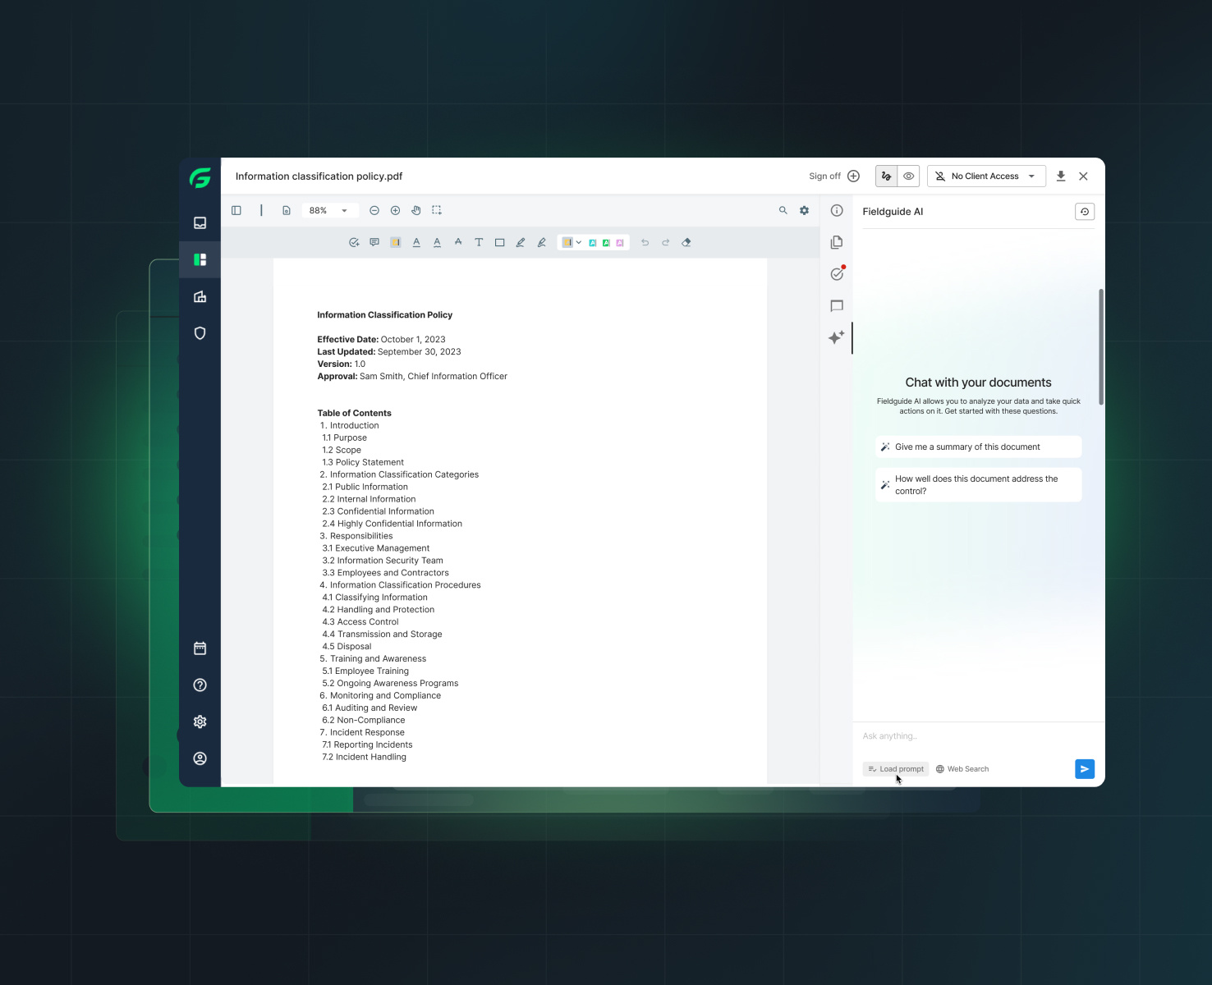Select the free text tool

click(479, 242)
